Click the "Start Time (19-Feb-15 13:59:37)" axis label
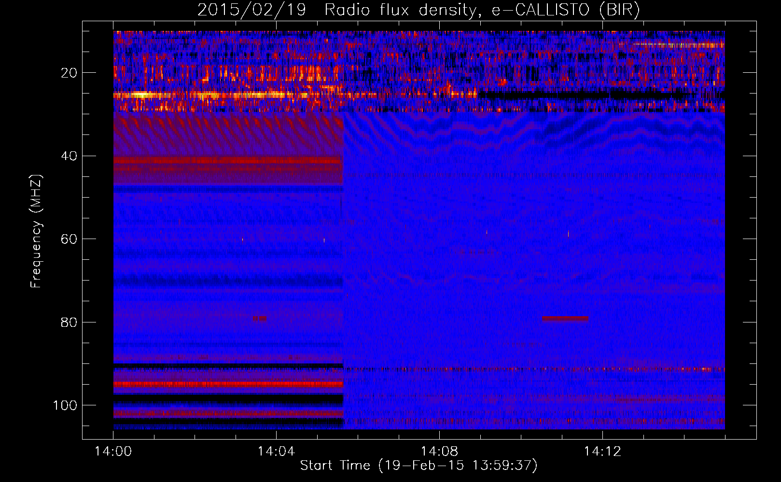 (418, 466)
